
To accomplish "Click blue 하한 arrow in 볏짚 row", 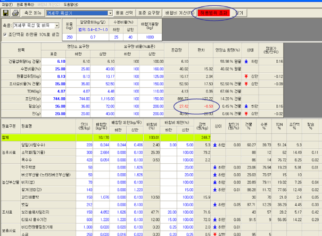I will click(215, 205).
